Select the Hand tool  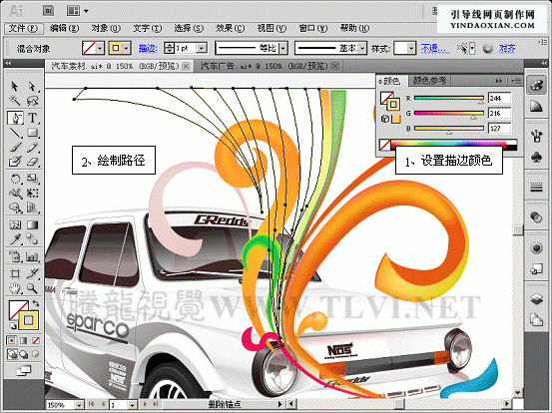pos(15,288)
